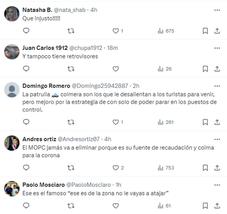Click Natasha B.'s profile avatar
Screen dimensions: 227x214
tap(12, 14)
